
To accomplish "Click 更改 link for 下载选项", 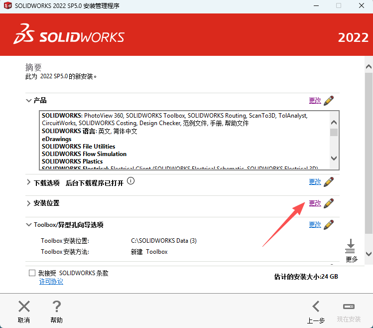I will pyautogui.click(x=315, y=182).
